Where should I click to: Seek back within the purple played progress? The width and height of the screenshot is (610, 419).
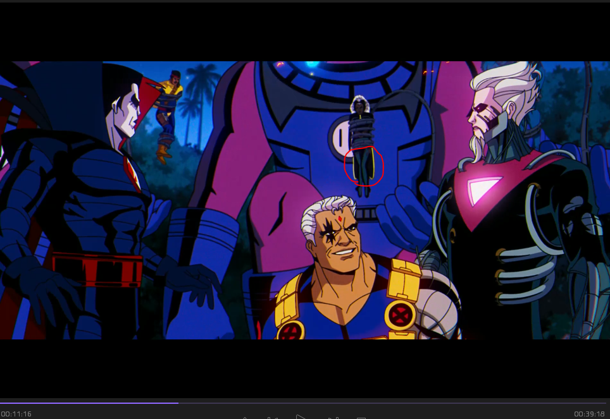89,403
